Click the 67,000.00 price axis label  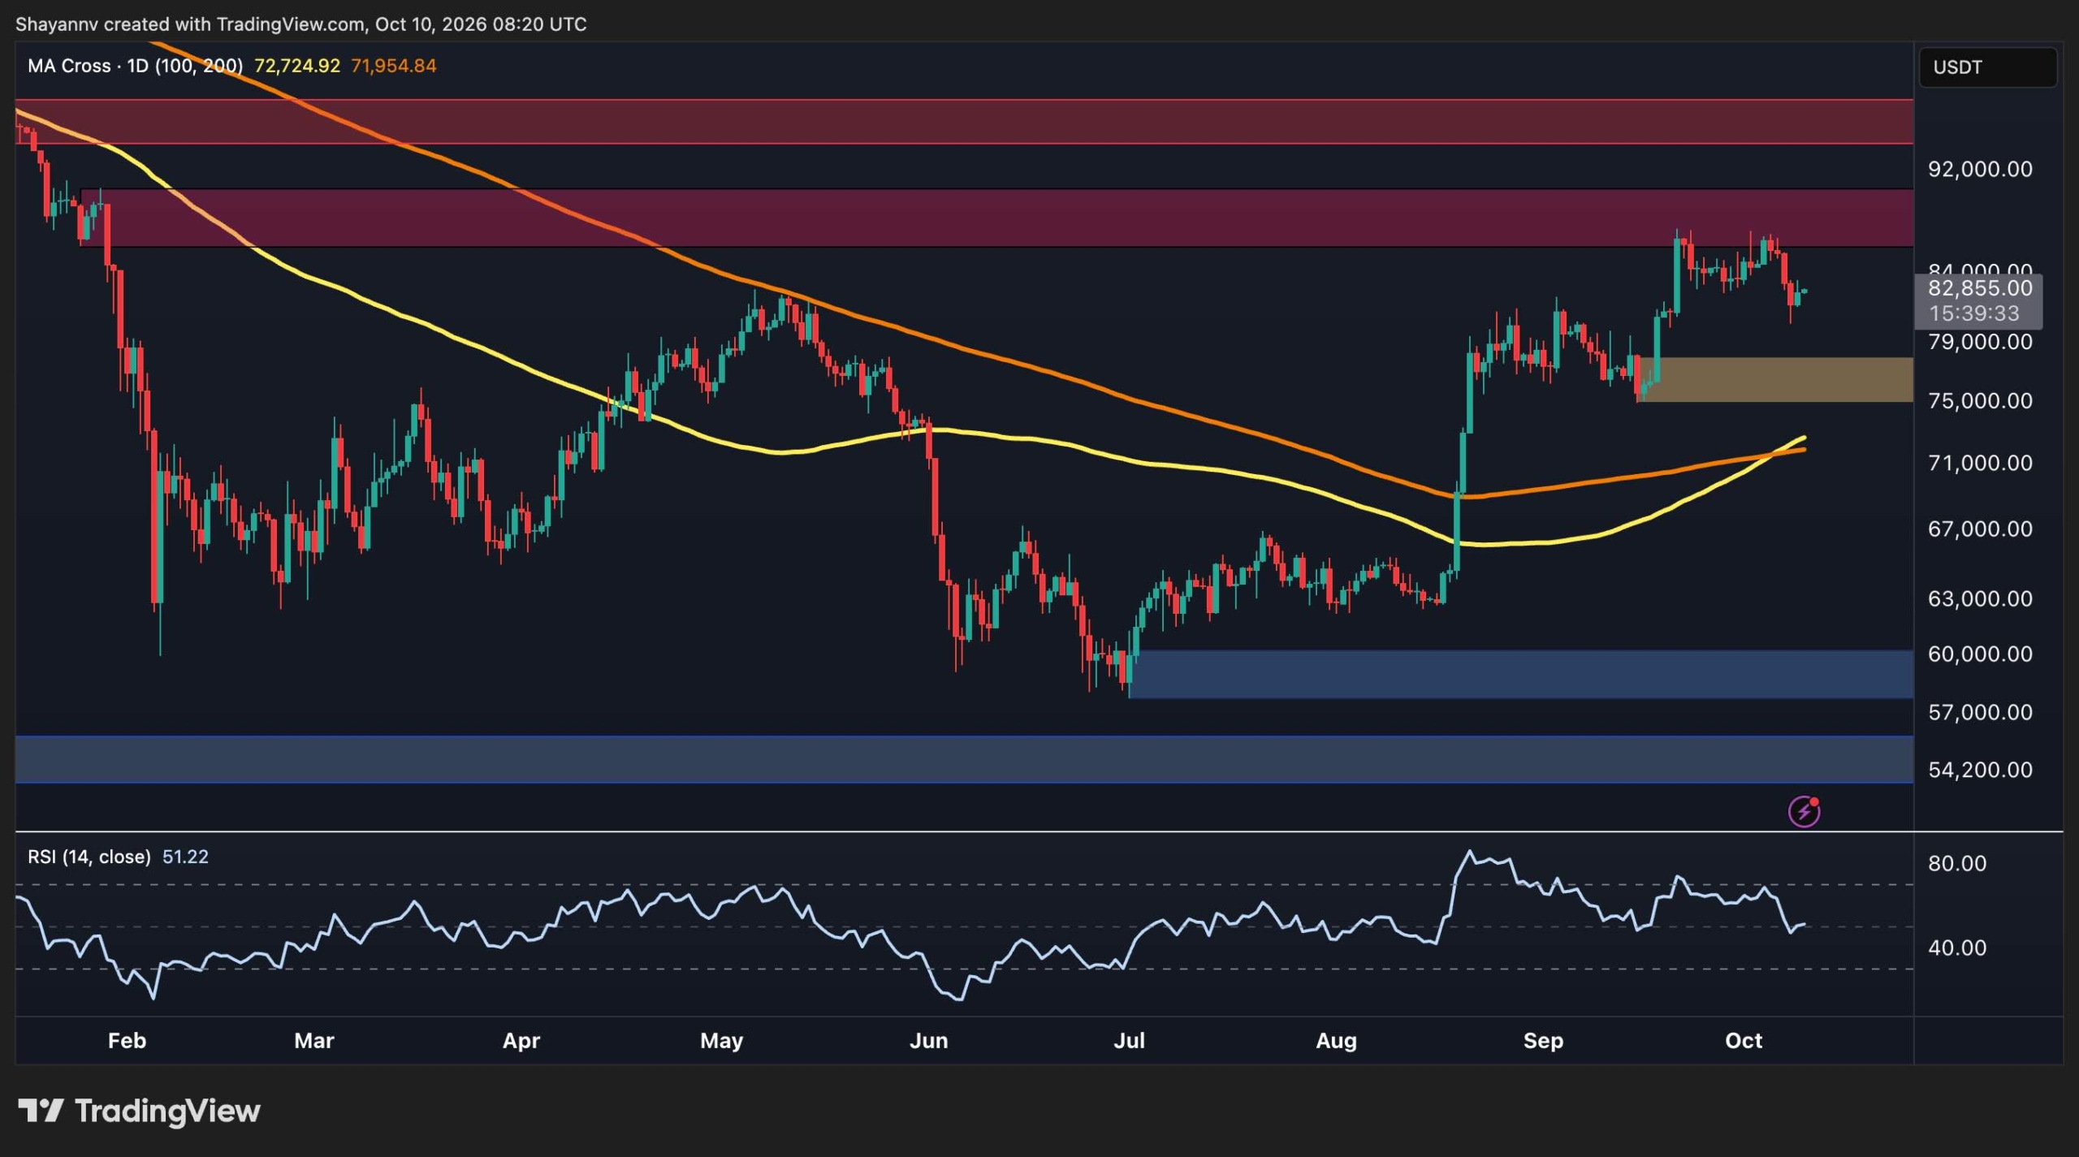[x=1980, y=529]
